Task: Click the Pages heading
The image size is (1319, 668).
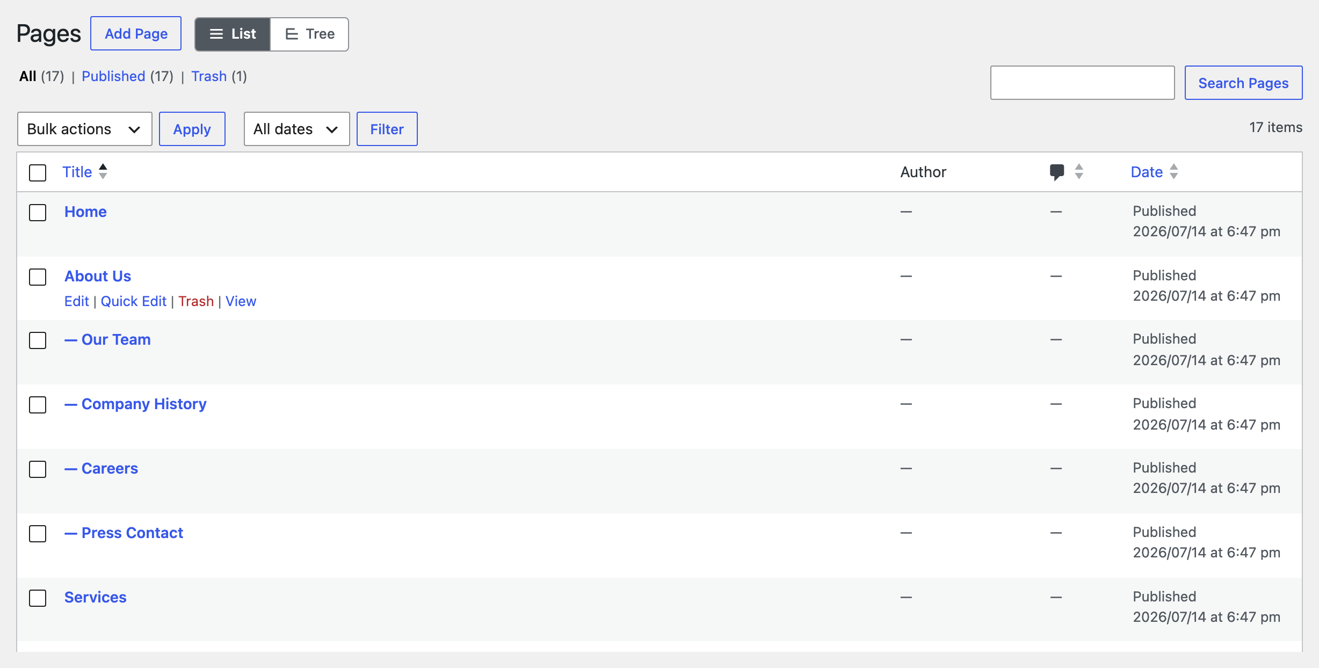Action: point(49,34)
